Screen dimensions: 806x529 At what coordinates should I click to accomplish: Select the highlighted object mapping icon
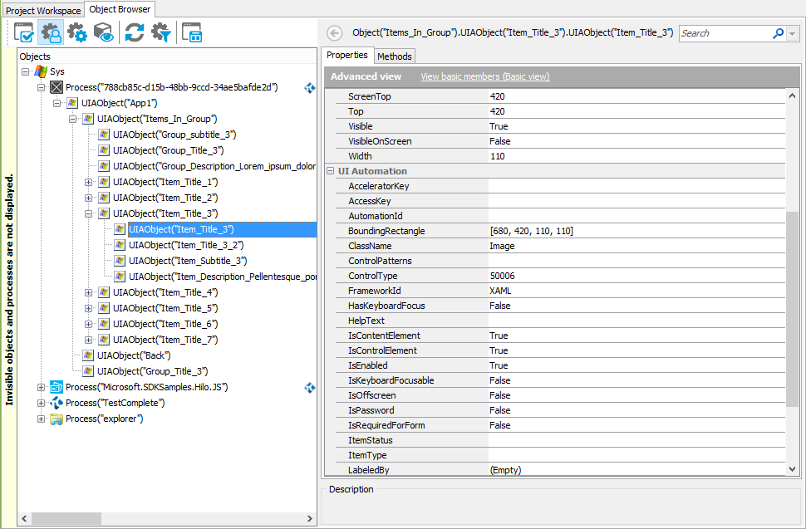(51, 32)
